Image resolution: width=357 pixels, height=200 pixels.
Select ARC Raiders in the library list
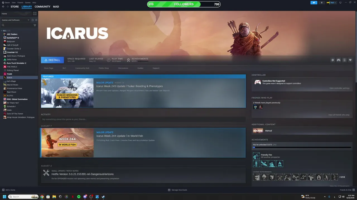tap(12, 34)
